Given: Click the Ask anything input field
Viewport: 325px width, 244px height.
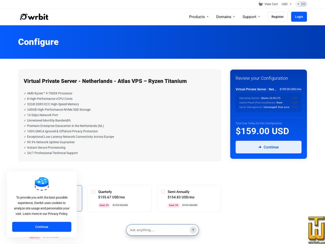Looking at the screenshot, I should coord(159,230).
